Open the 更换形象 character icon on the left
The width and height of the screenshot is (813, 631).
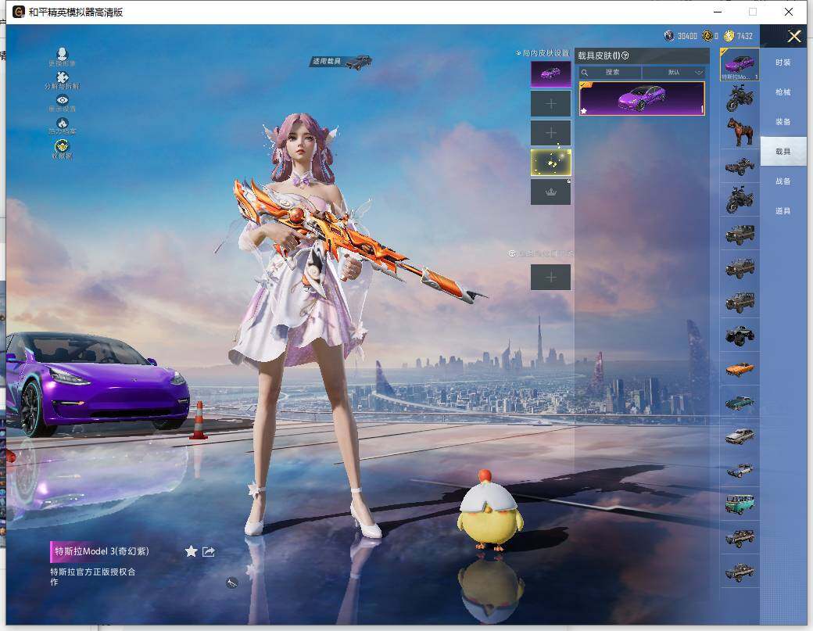coord(63,53)
